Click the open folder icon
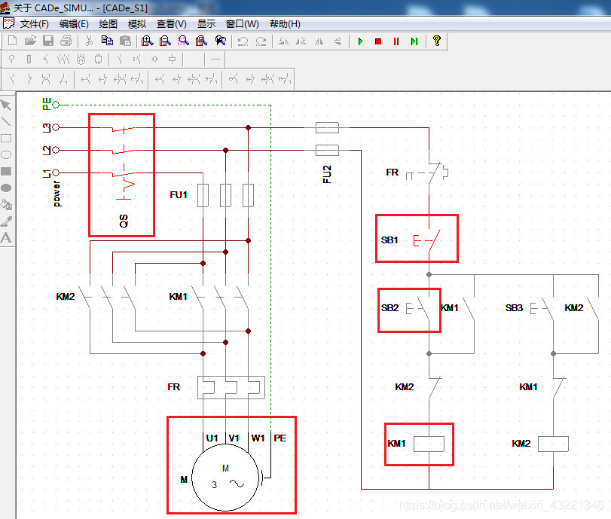The height and width of the screenshot is (519, 611). [30, 41]
